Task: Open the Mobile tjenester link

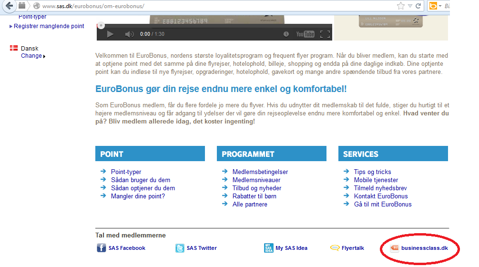Action: click(376, 180)
